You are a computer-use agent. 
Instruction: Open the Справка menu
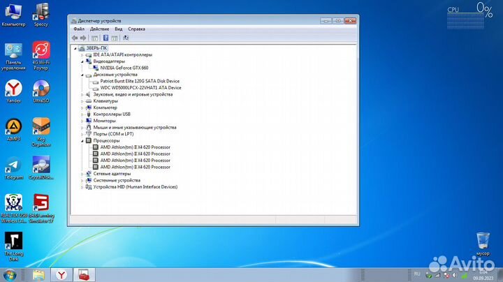click(137, 29)
